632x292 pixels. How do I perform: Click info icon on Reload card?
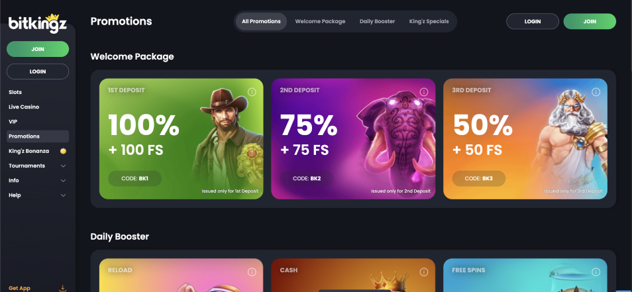[x=252, y=272]
